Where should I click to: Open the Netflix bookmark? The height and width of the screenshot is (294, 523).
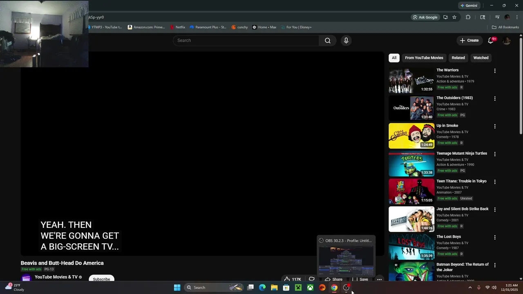coord(178,27)
